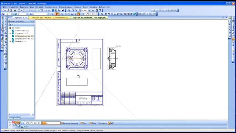
Task: Click the tree panel horizontal scrollbar
Action: [x=21, y=115]
